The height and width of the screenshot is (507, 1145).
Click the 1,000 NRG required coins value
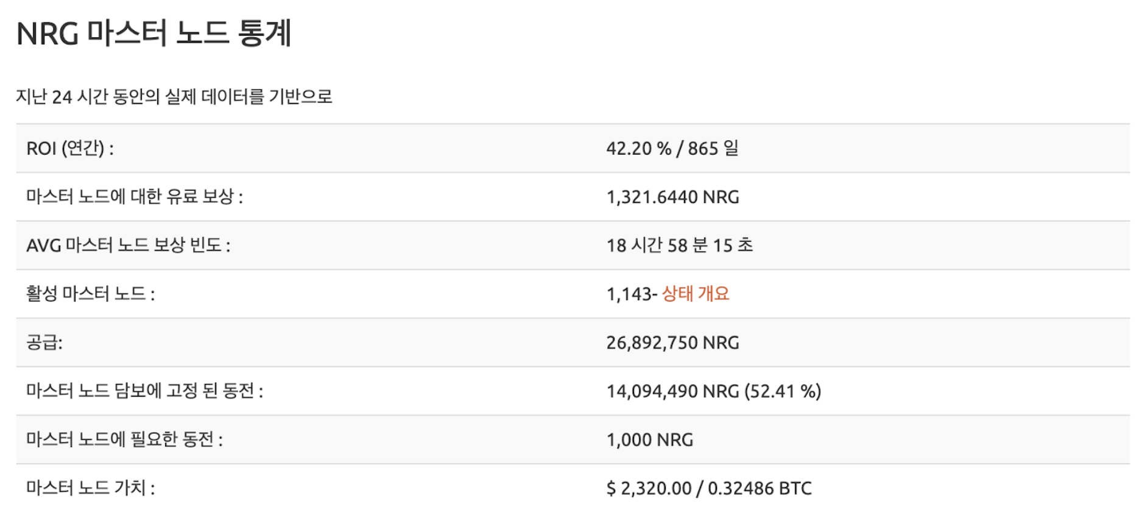(x=649, y=440)
